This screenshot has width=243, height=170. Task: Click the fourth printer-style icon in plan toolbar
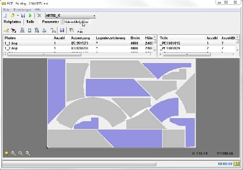[x=44, y=30]
